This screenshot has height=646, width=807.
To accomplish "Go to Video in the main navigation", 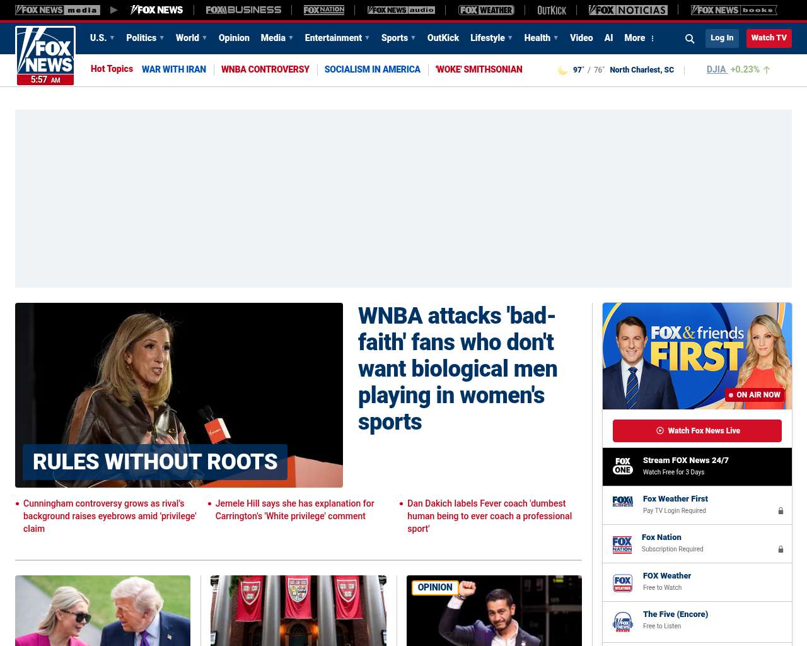I will click(x=581, y=38).
